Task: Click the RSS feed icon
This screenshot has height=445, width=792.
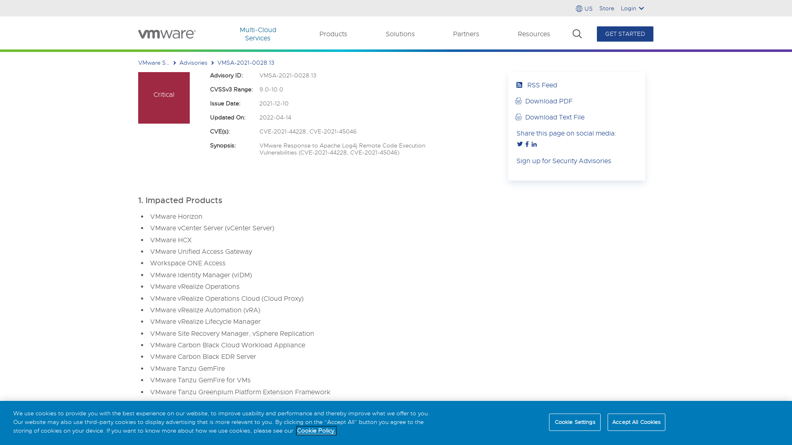Action: (519, 85)
